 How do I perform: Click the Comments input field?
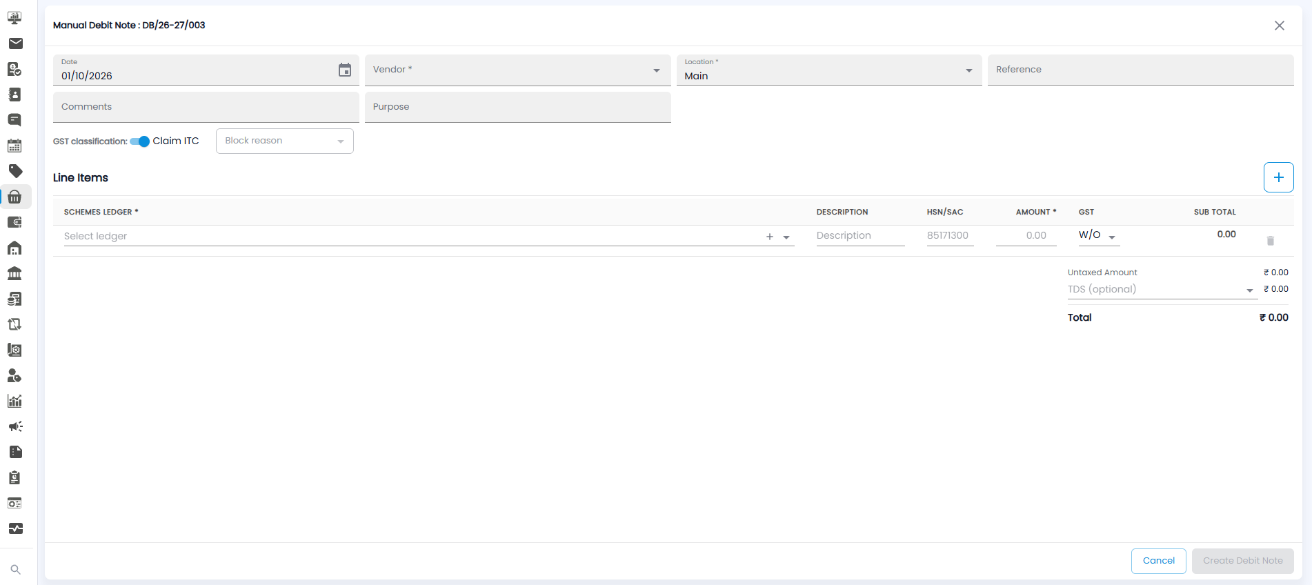point(206,107)
